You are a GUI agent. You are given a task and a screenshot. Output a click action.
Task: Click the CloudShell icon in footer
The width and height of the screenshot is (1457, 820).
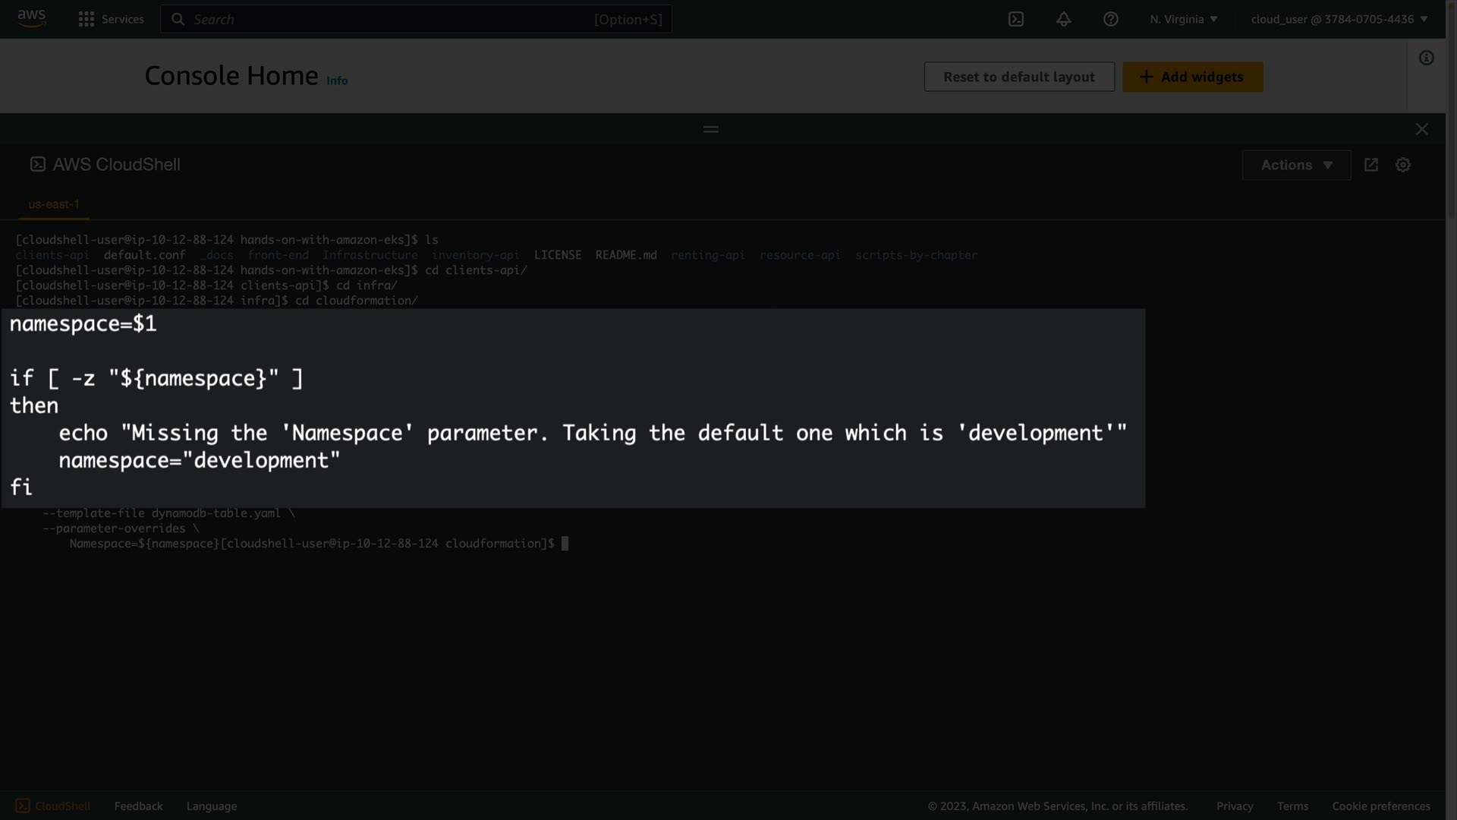click(23, 806)
